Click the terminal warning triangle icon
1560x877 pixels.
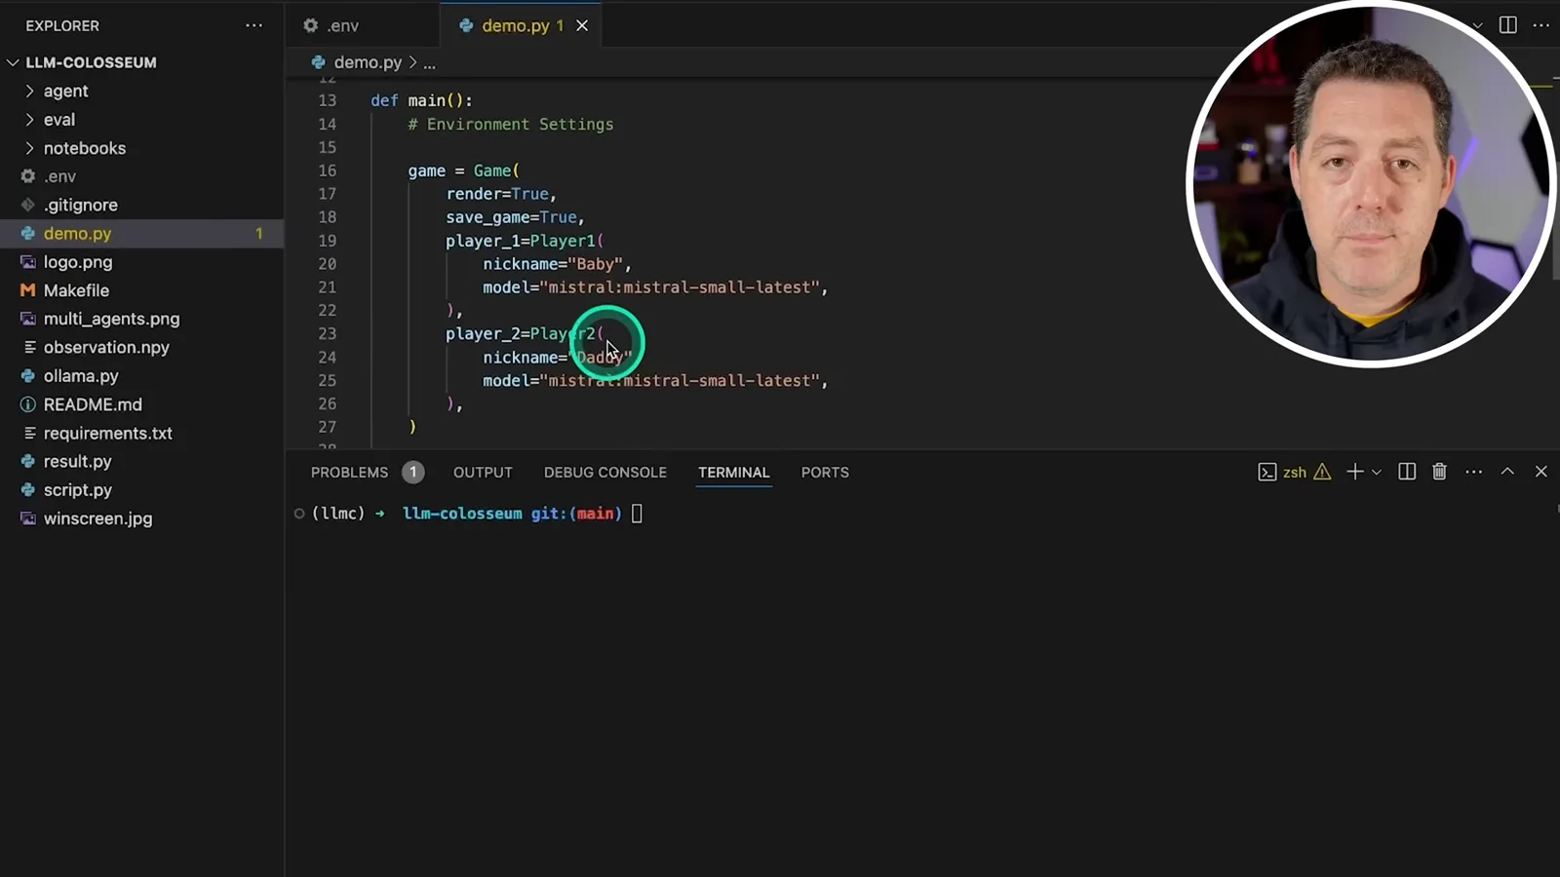point(1322,473)
